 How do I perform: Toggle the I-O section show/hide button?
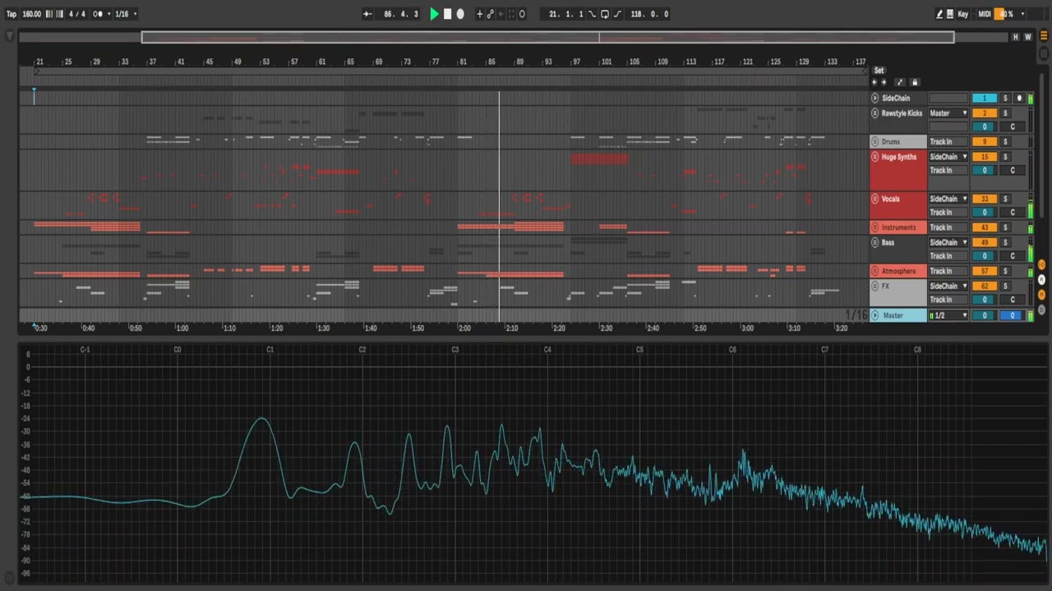(x=1041, y=263)
